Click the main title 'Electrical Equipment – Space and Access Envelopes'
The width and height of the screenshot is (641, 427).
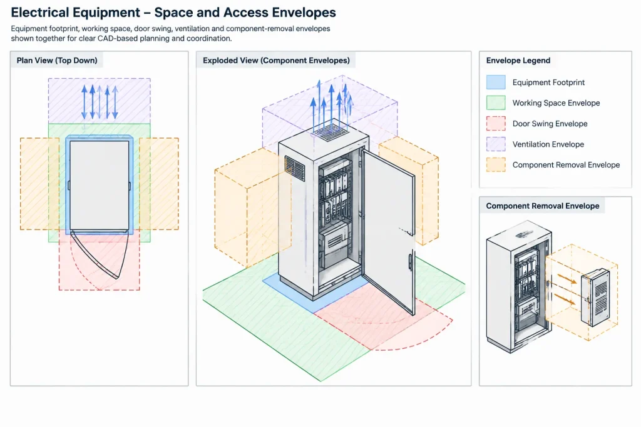(173, 13)
